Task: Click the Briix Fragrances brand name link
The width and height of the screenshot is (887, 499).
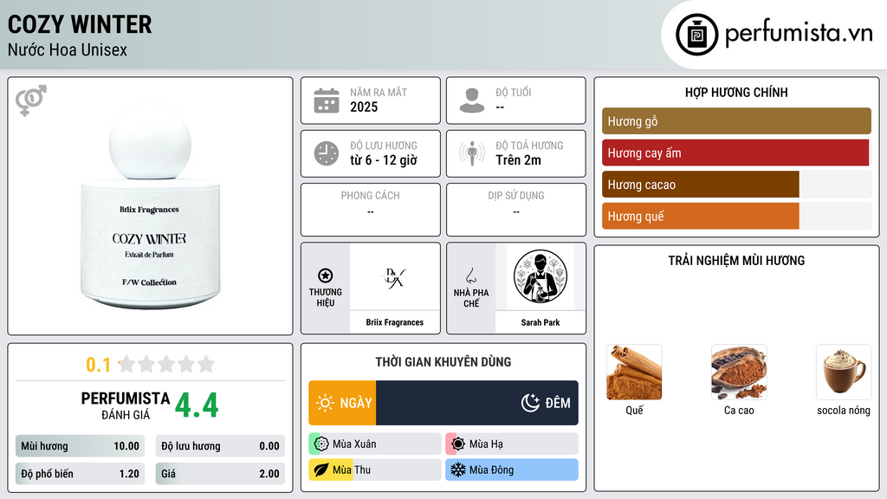Action: click(394, 322)
